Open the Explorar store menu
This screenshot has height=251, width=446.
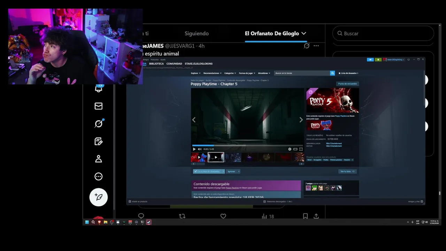click(x=196, y=73)
